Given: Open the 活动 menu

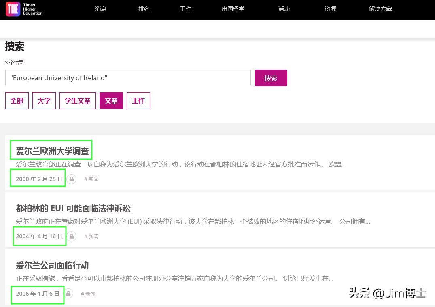Looking at the screenshot, I should (284, 9).
